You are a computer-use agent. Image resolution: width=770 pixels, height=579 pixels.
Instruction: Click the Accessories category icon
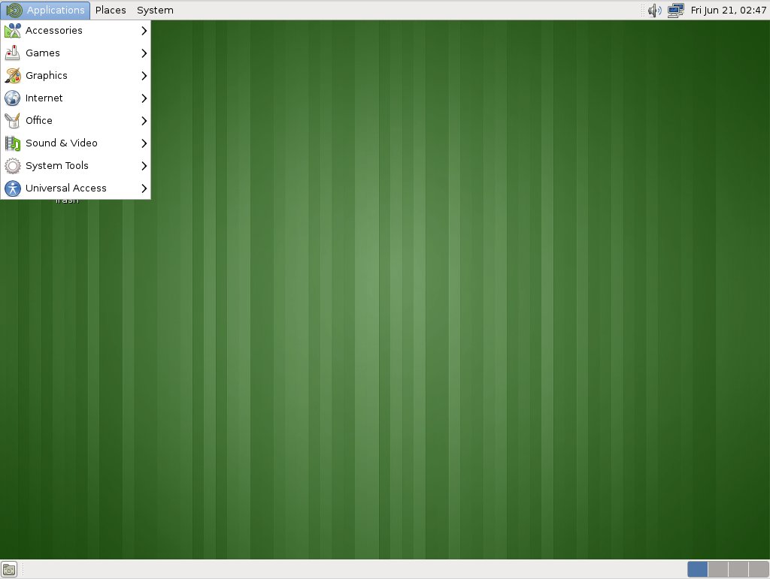pos(12,31)
